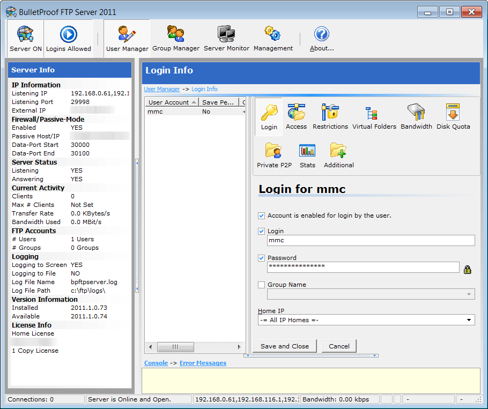Click the Data-Port Start value 30000
The width and height of the screenshot is (488, 409).
(x=80, y=145)
